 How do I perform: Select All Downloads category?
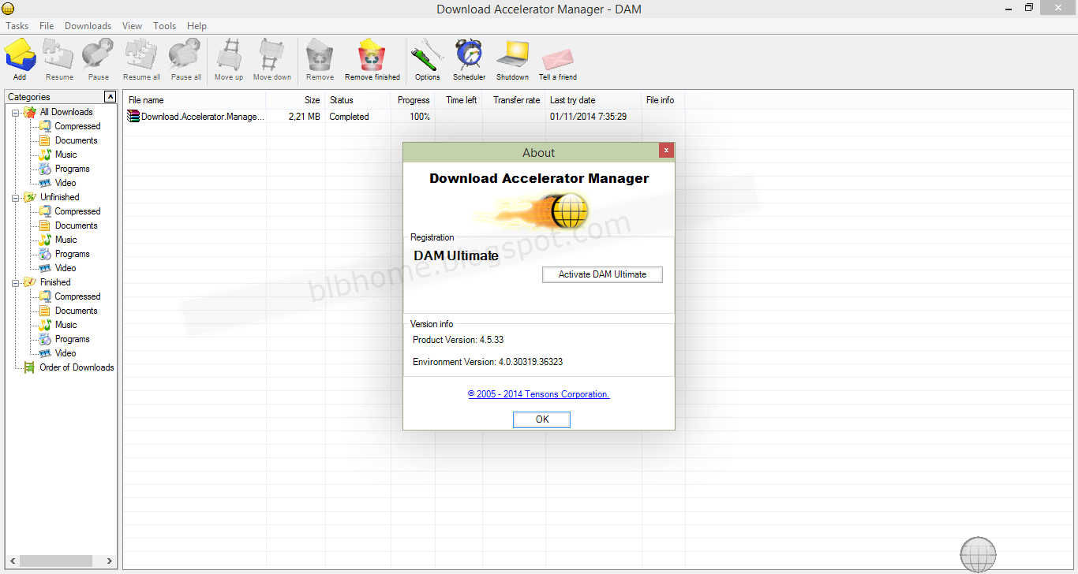66,112
